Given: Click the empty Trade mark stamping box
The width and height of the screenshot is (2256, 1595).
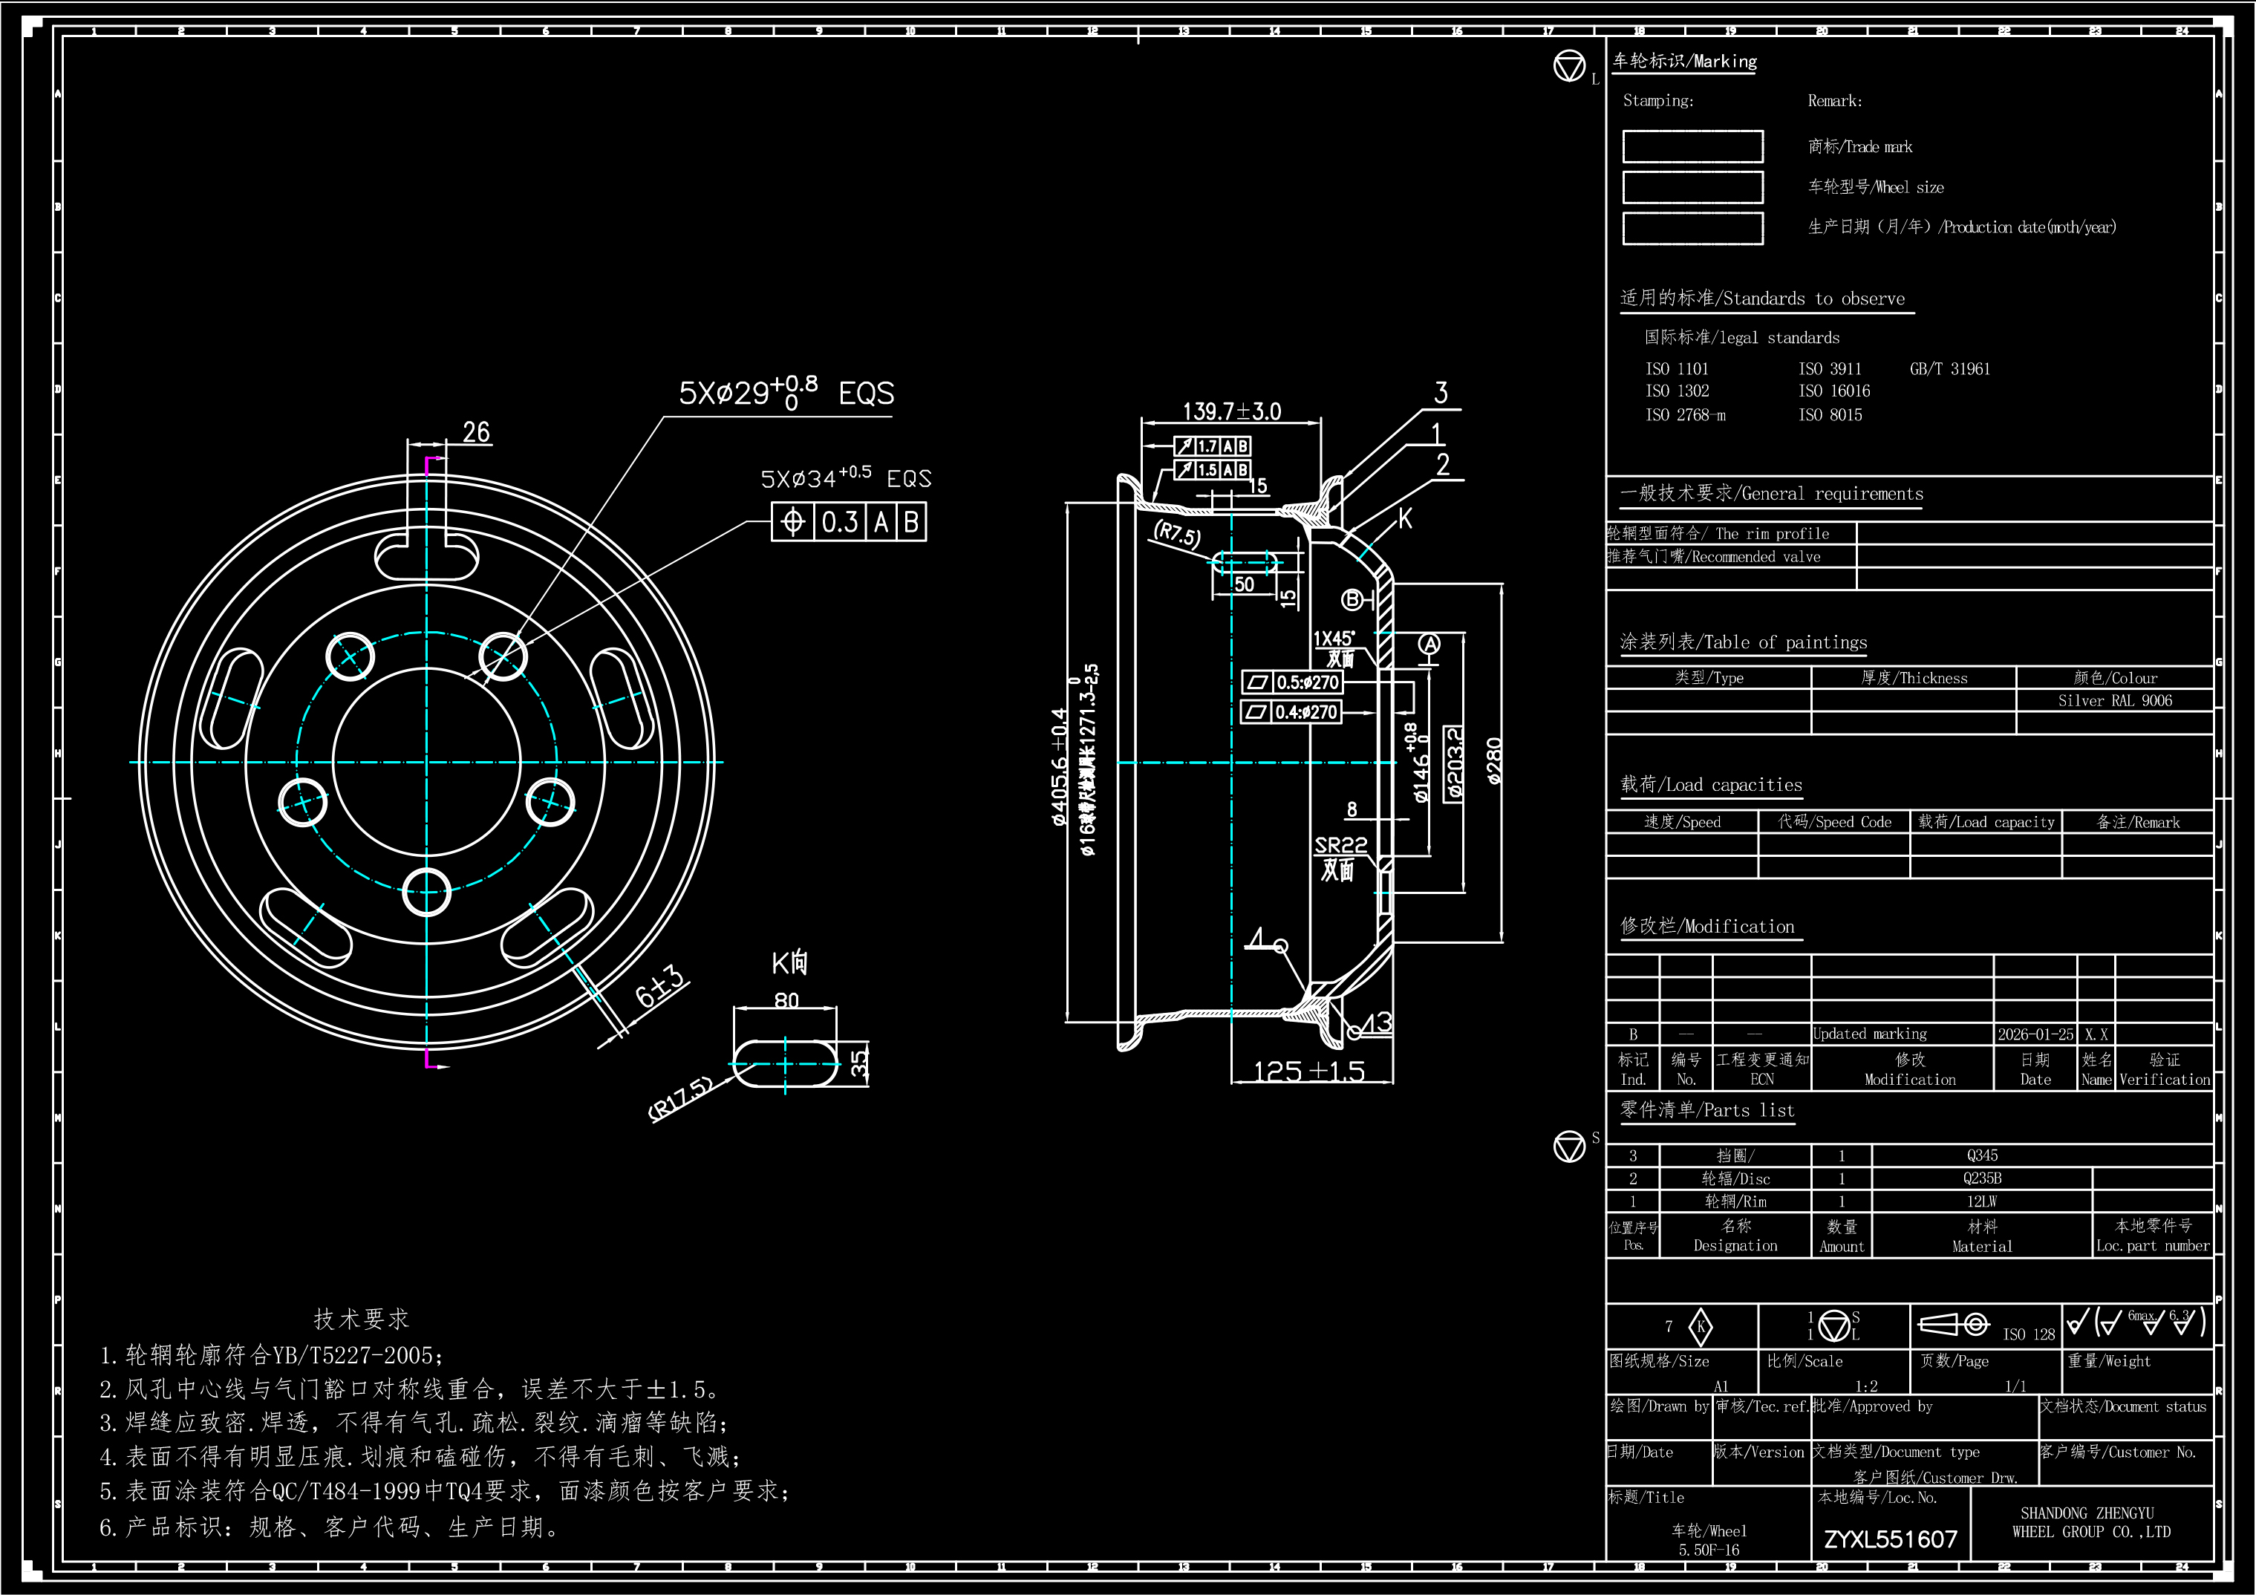Looking at the screenshot, I should [x=1692, y=146].
